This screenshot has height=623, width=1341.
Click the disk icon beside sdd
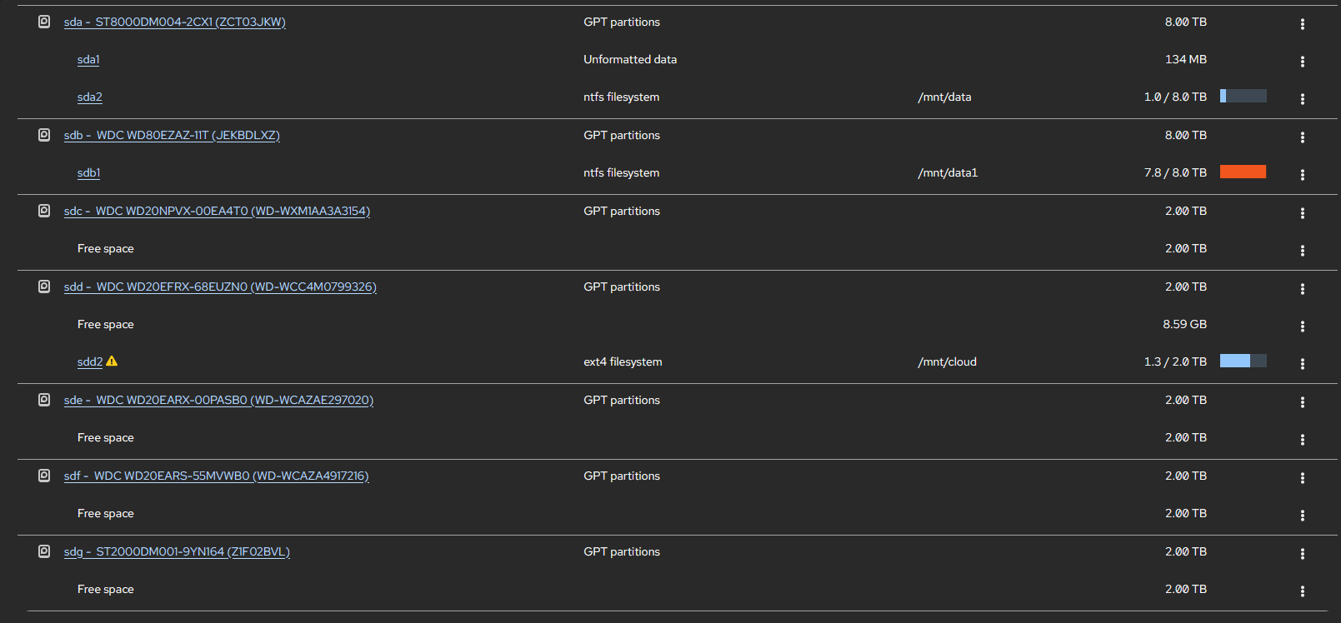coord(44,287)
